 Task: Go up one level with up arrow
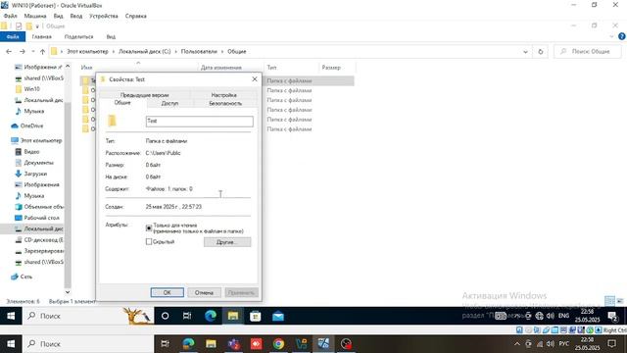(x=42, y=52)
